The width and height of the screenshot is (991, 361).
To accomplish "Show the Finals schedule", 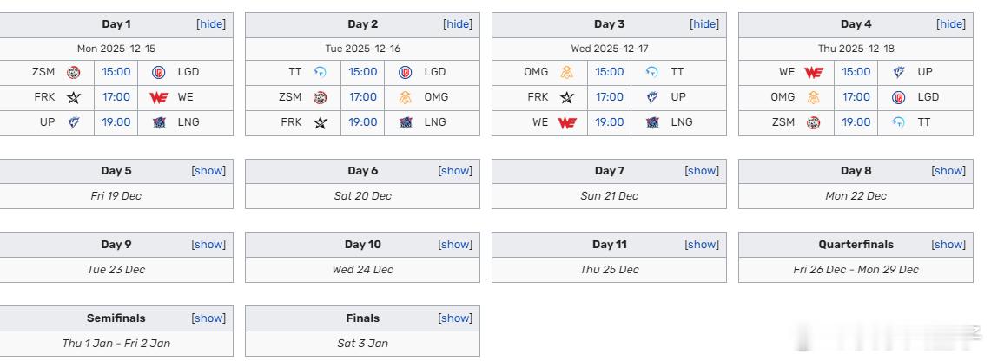I will 455,318.
